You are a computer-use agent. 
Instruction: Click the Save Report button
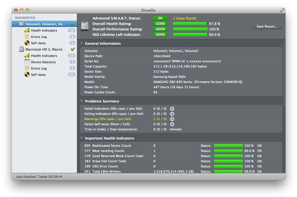(267, 26)
